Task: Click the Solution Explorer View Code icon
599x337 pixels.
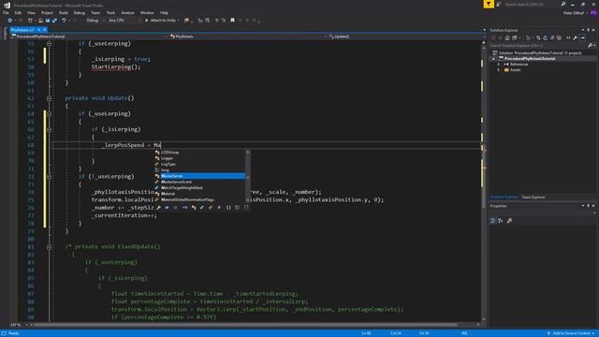Action: pos(568,37)
